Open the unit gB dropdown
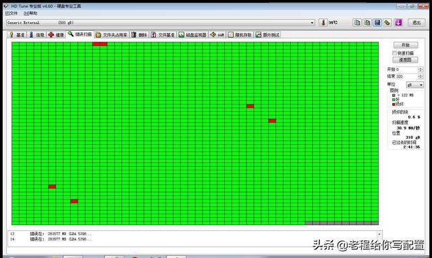The image size is (432, 258). pos(415,85)
